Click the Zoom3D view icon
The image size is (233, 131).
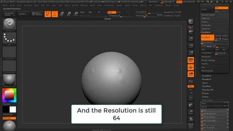coord(191,112)
